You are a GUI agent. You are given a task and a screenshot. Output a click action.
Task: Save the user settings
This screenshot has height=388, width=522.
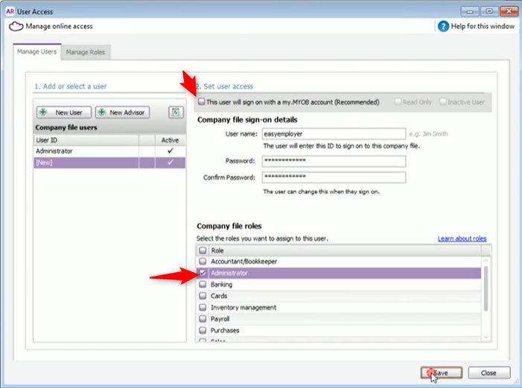pyautogui.click(x=441, y=372)
